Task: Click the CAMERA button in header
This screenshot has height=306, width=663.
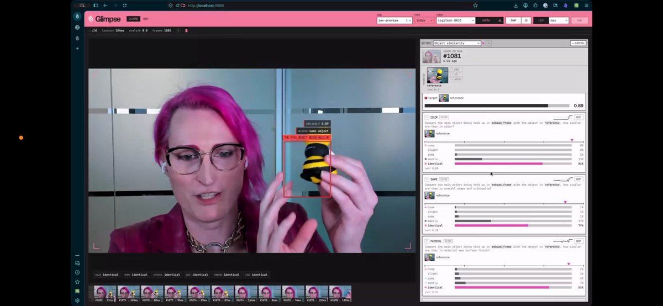Action: point(489,20)
